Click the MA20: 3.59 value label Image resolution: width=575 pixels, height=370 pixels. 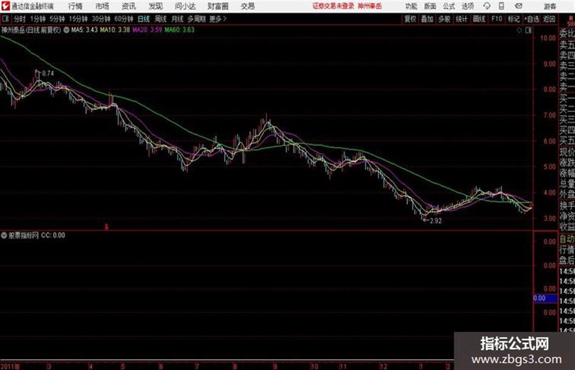147,30
